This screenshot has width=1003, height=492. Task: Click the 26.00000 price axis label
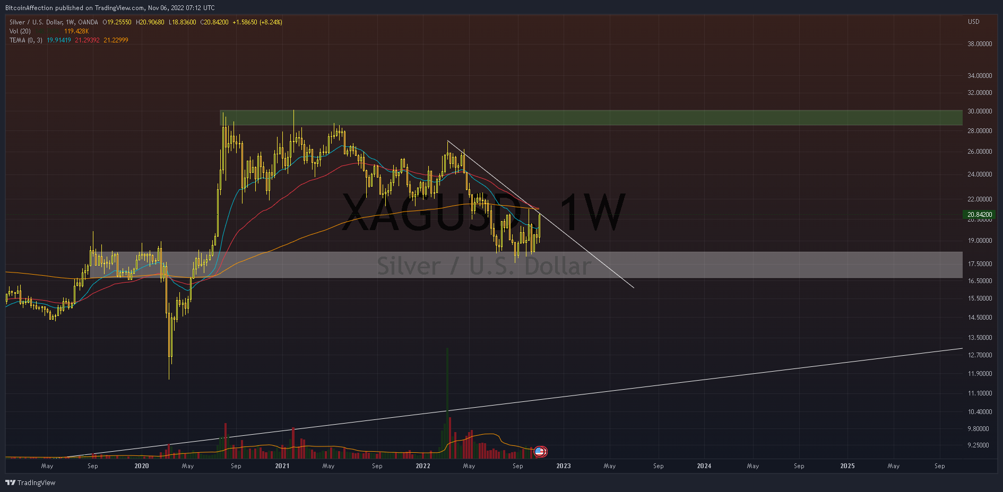coord(980,152)
